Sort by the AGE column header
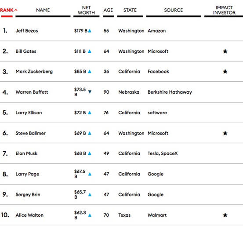The height and width of the screenshot is (226, 243). (108, 10)
